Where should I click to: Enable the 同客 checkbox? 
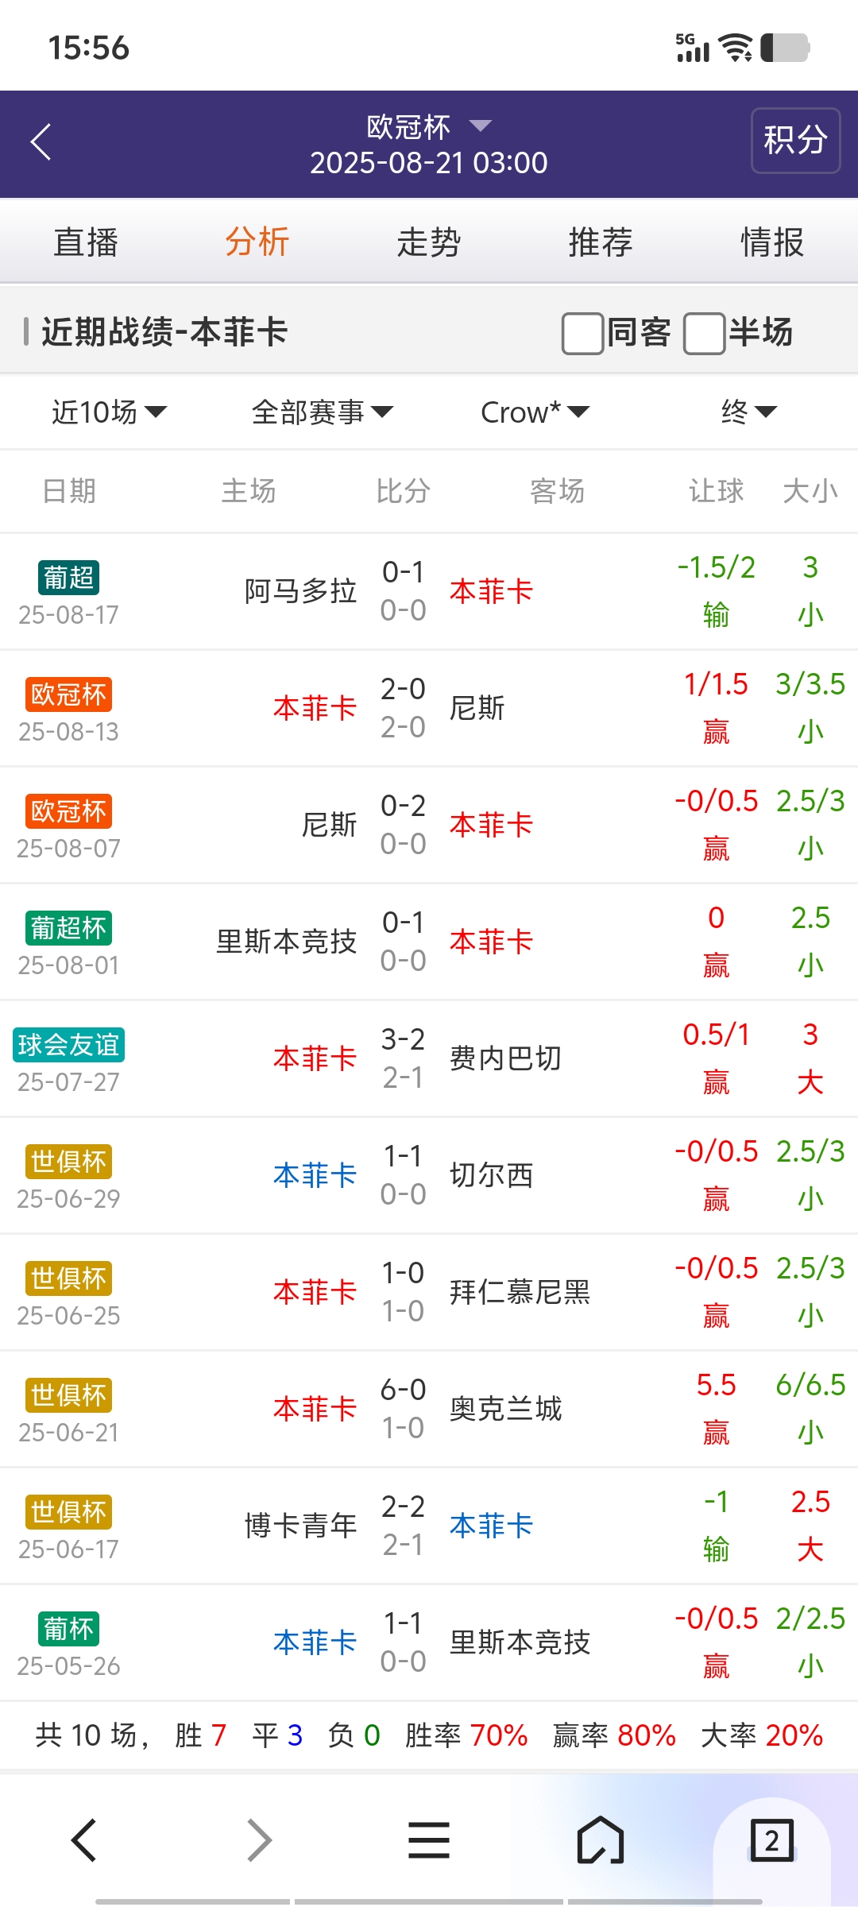click(583, 333)
